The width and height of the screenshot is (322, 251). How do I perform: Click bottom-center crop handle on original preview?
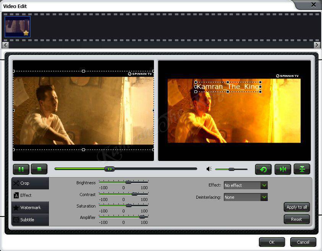(83, 150)
